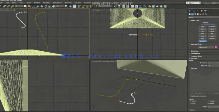Activate the Select and Place tool
This screenshot has height=112, width=219.
point(54,6)
